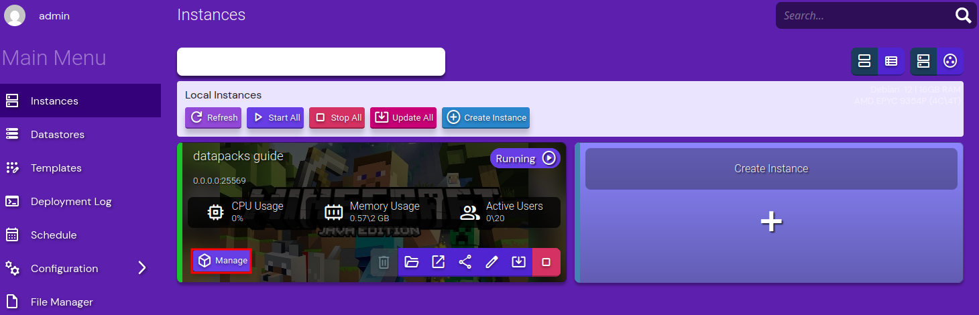Toggle the grouped-by-role circle view
979x315 pixels.
(x=950, y=61)
